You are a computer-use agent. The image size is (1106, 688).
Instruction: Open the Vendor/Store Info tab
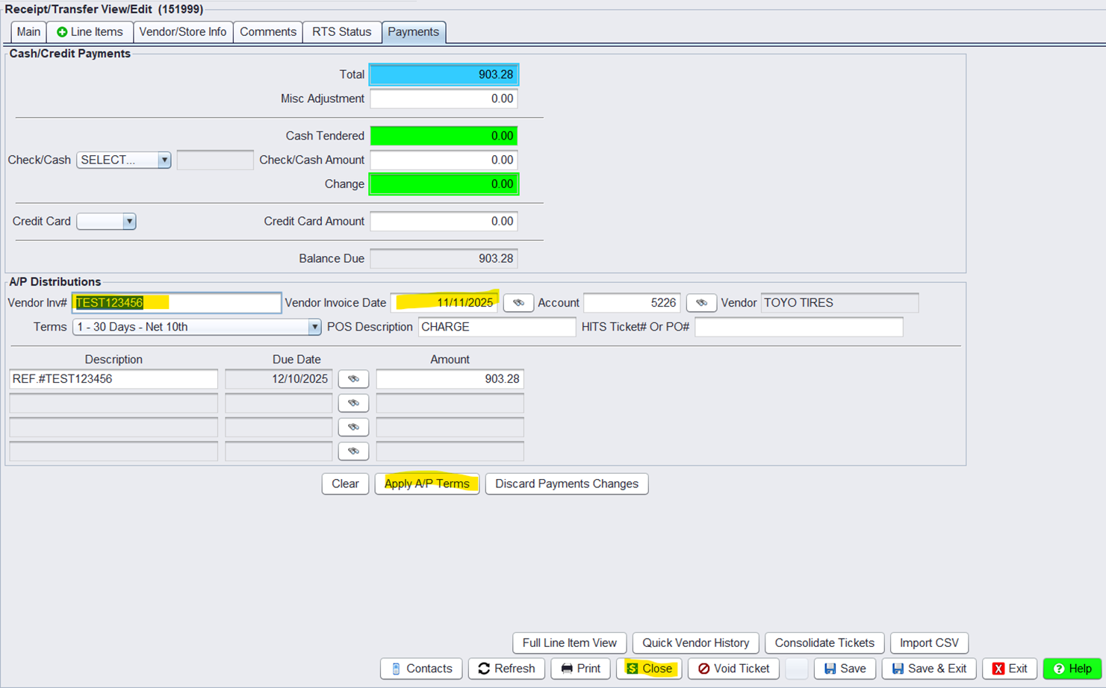tap(183, 32)
